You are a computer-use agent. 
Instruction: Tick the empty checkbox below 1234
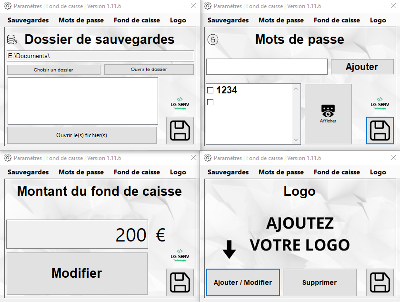(x=210, y=101)
